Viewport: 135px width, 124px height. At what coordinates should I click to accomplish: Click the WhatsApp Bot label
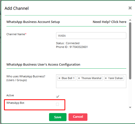[x=15, y=103]
